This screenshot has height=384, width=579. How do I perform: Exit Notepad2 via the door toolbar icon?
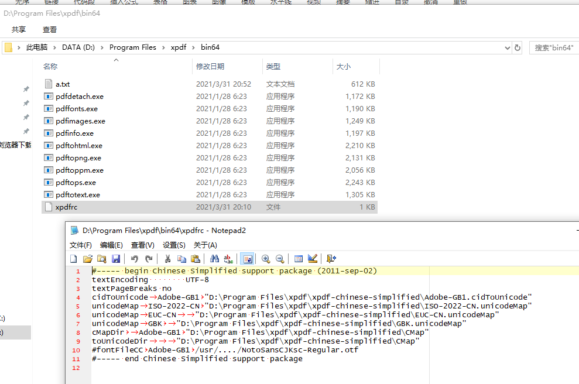[x=331, y=258]
